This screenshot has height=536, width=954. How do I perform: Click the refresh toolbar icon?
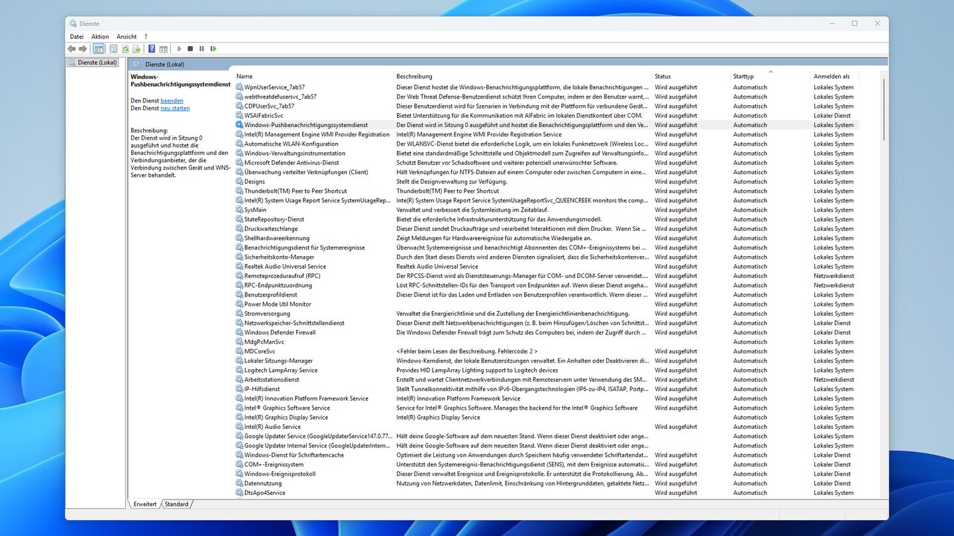coord(125,49)
